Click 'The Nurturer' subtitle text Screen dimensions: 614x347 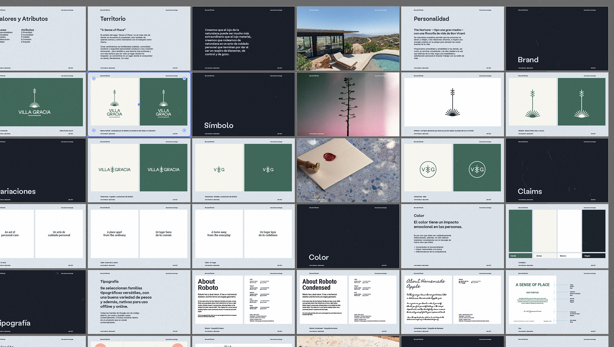(439, 32)
